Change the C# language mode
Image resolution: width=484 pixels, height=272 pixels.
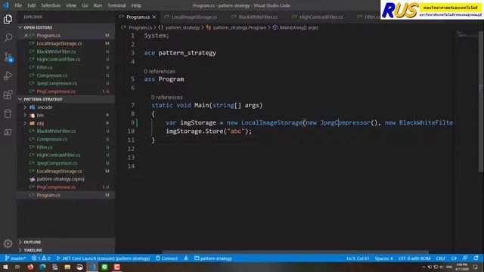point(454,258)
